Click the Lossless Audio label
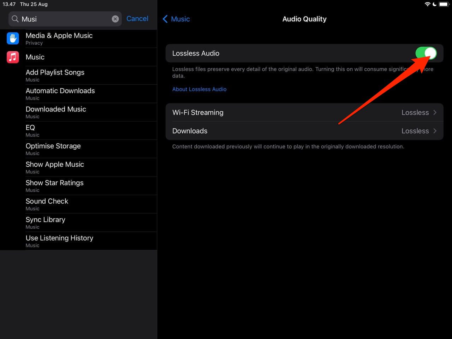The image size is (452, 339). click(196, 53)
